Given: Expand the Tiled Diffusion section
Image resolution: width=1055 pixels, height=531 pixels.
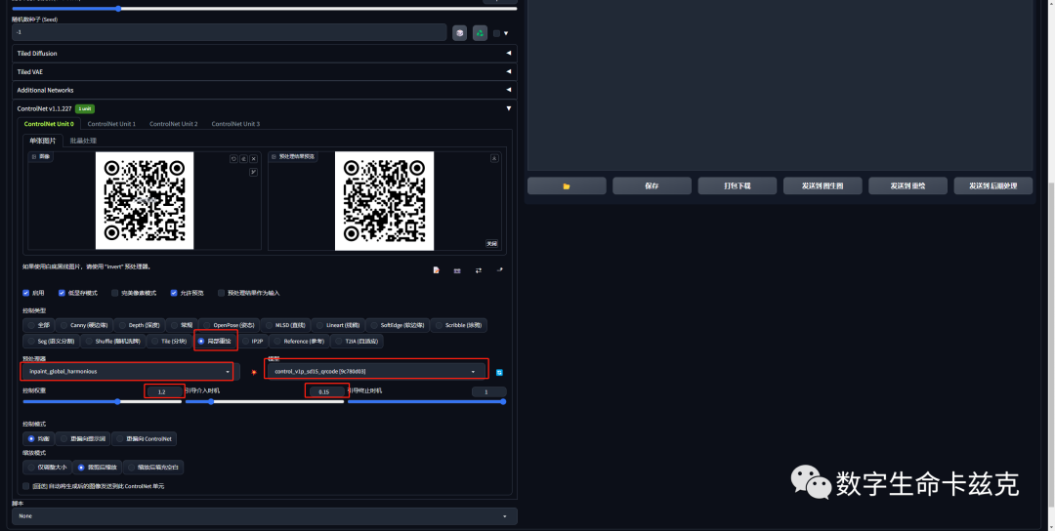Looking at the screenshot, I should click(x=265, y=53).
